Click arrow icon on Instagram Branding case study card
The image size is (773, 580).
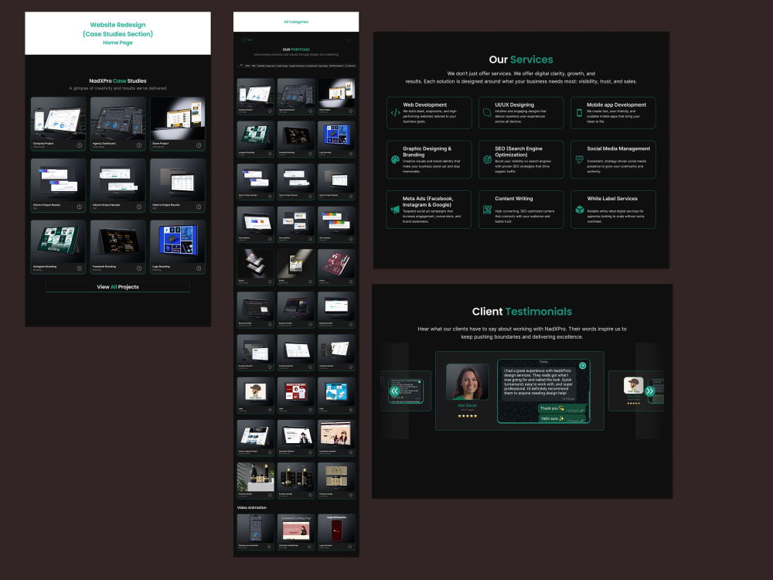pos(80,268)
